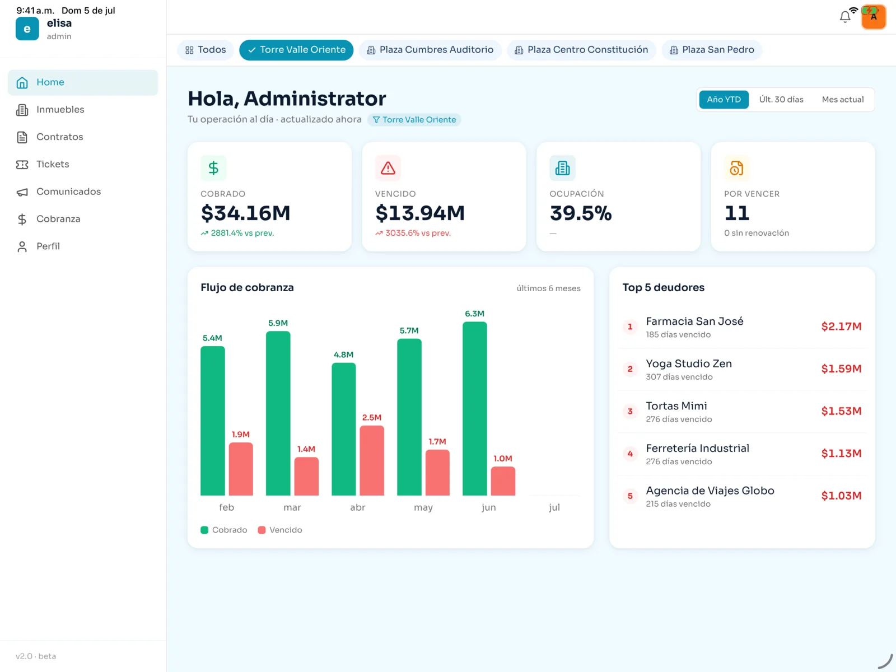Click the building icon on Ocupación card
The height and width of the screenshot is (672, 896).
[562, 168]
